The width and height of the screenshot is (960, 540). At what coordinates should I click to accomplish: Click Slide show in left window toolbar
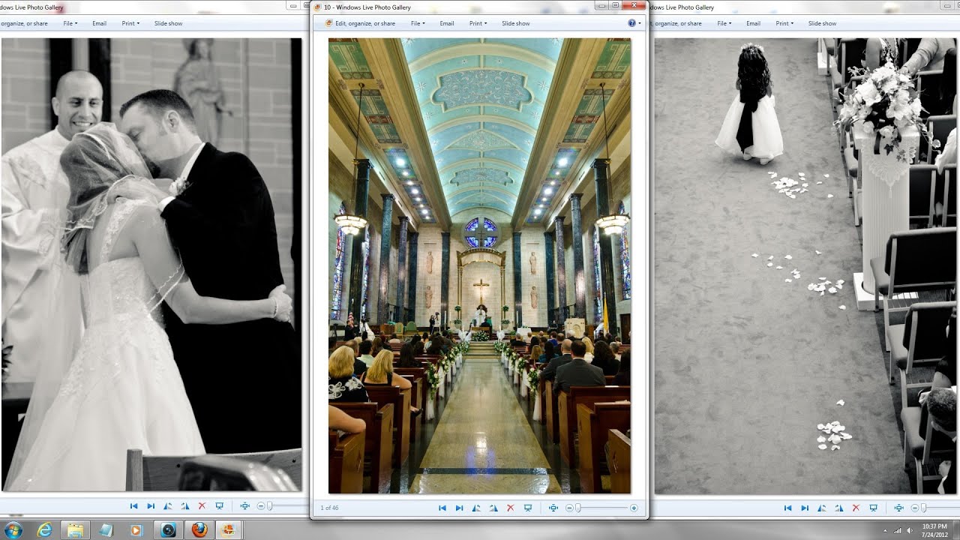coord(169,23)
